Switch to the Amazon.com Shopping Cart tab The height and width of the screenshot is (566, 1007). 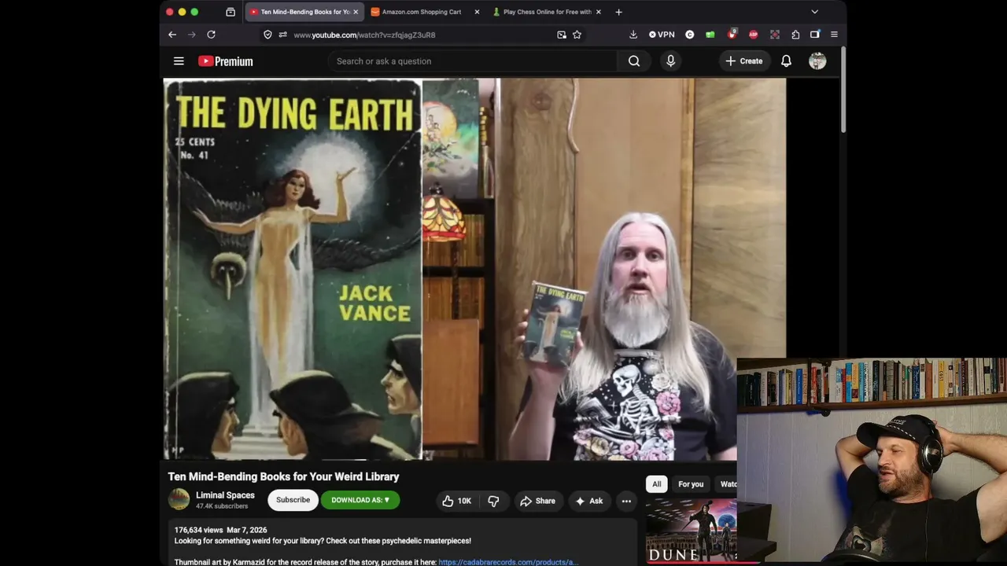tap(425, 12)
